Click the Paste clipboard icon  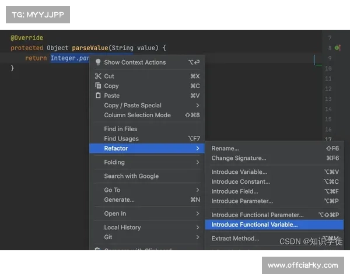98,96
